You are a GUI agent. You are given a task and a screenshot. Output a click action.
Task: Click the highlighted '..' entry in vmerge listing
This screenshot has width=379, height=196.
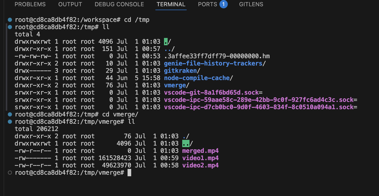click(x=186, y=143)
